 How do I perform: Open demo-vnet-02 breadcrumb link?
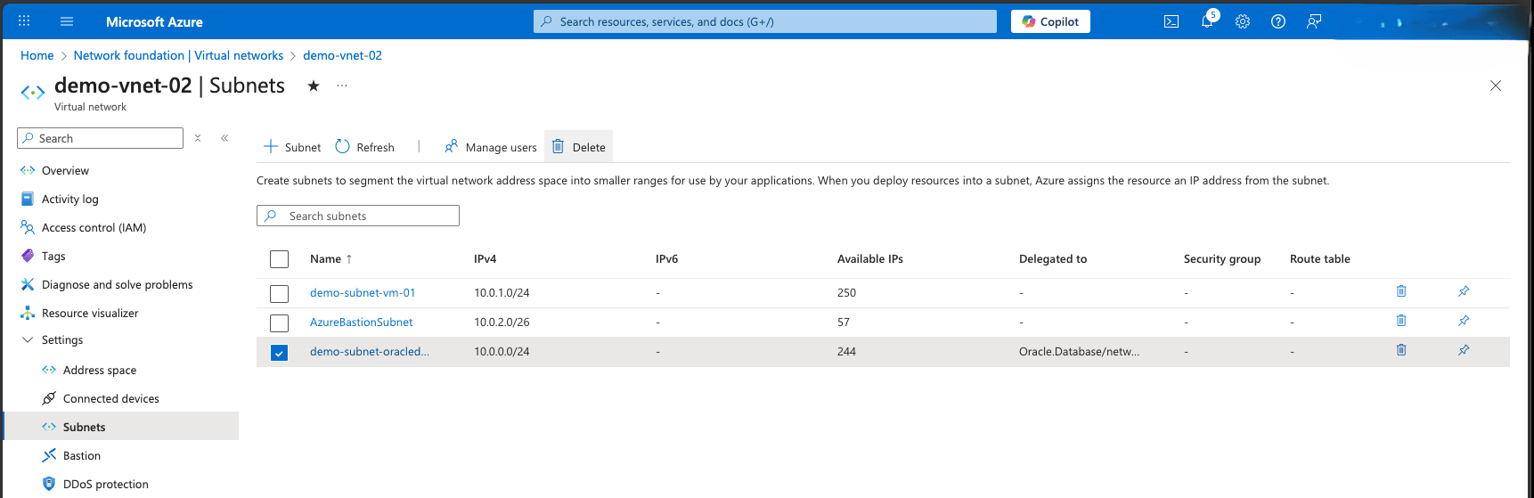click(x=342, y=55)
